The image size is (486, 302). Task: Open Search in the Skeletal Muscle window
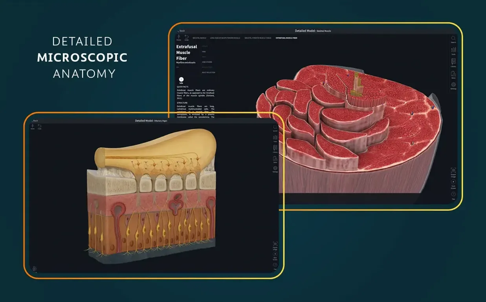point(453,39)
